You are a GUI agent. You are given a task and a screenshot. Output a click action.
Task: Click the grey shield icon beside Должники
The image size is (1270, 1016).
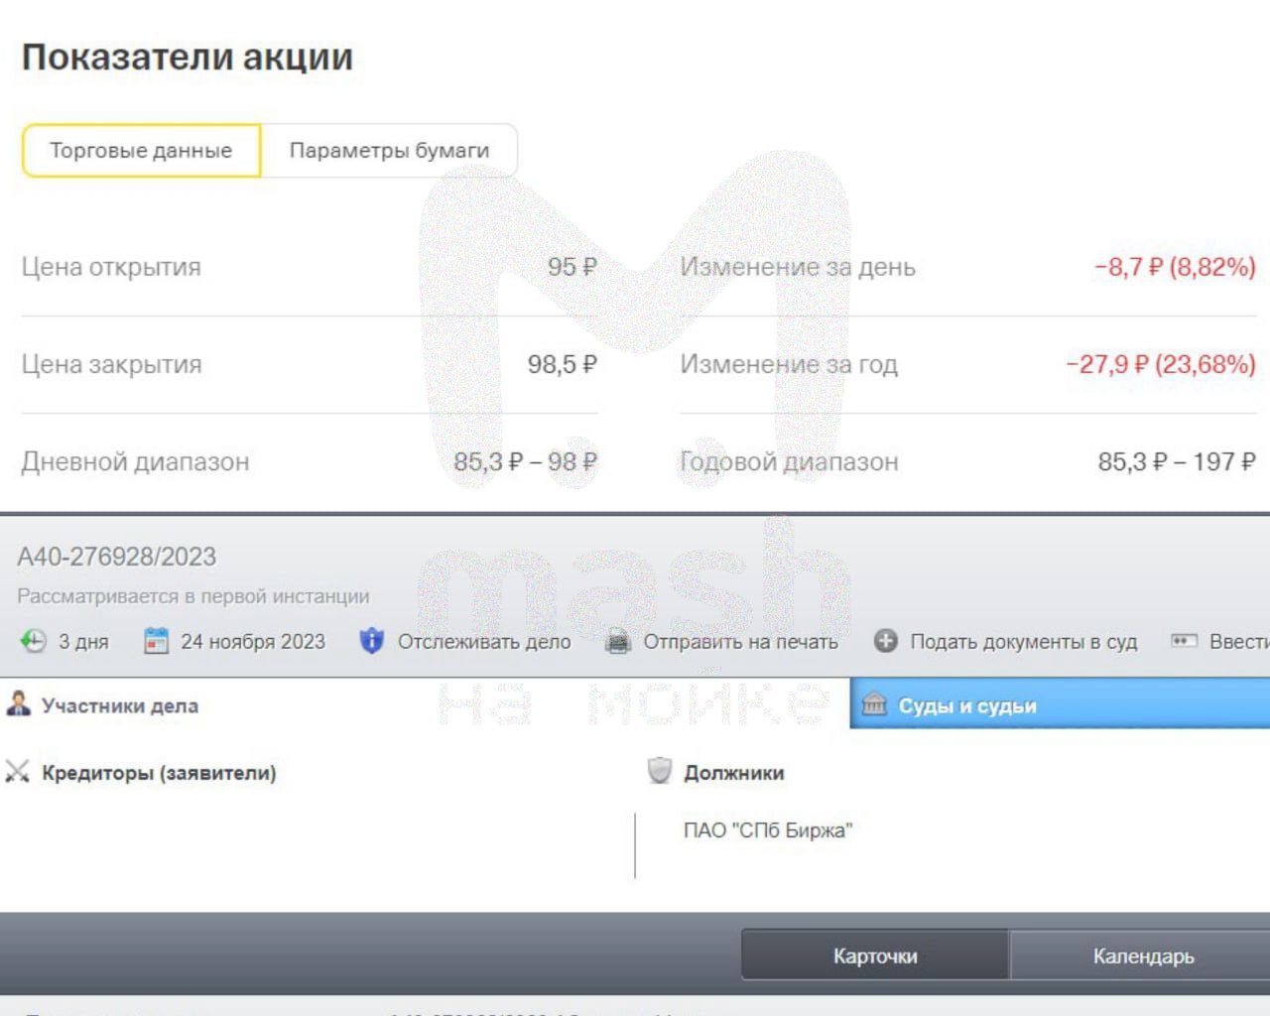(x=659, y=771)
